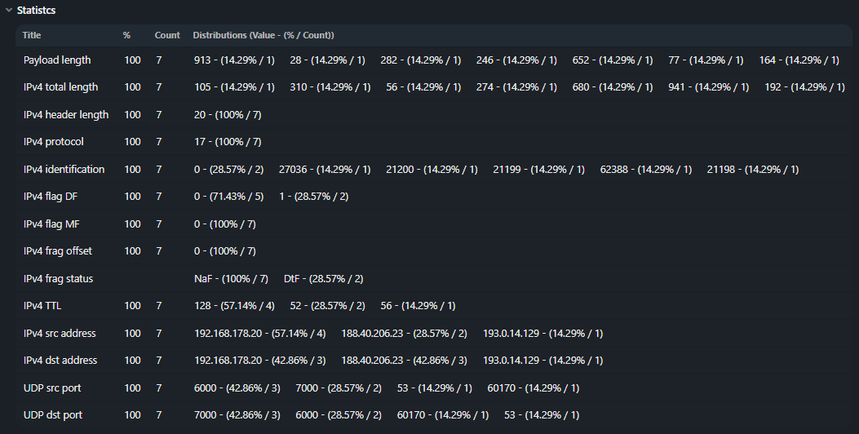Click the IPv4 header length row

pos(66,115)
